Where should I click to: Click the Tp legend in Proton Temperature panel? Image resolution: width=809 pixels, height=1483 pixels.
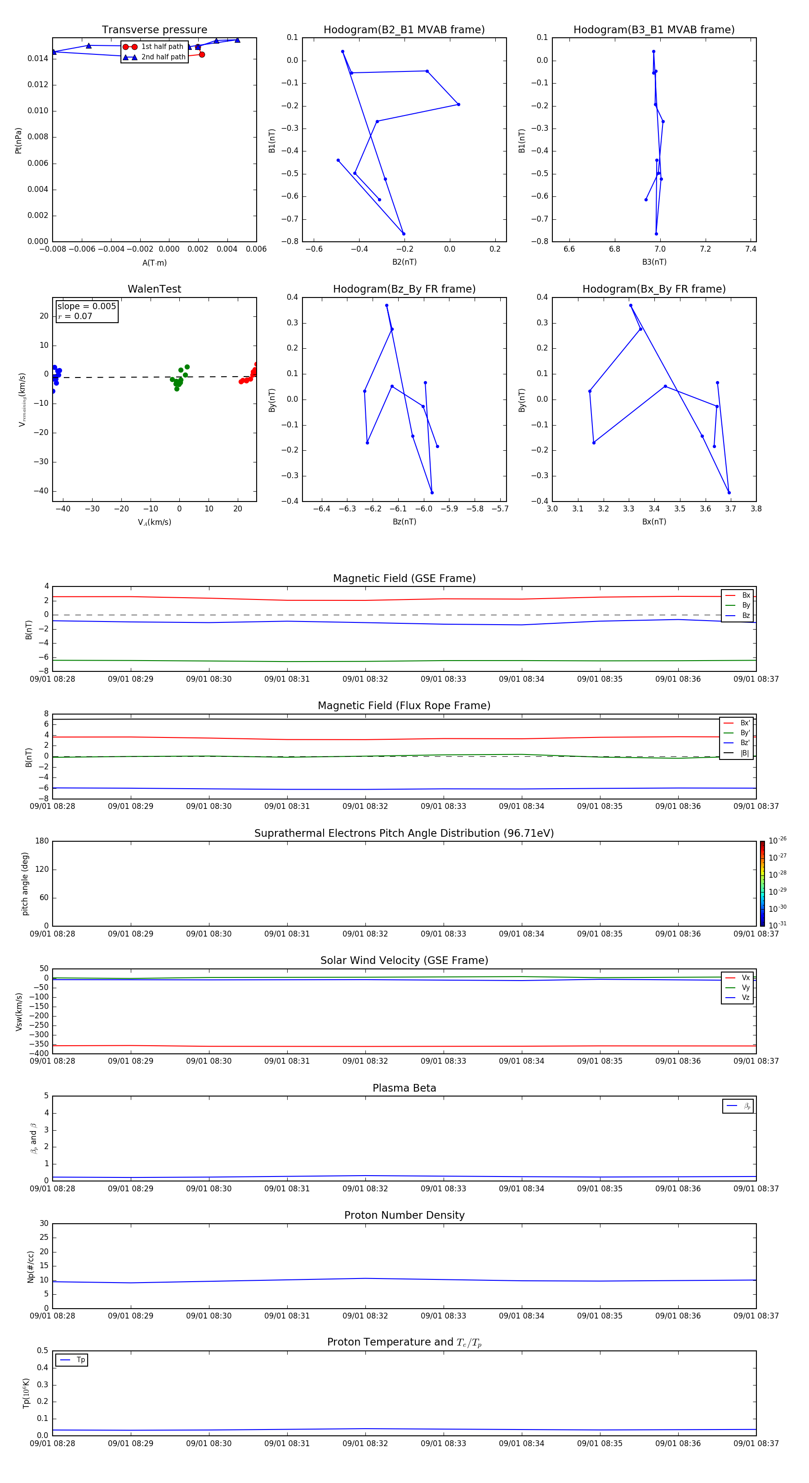click(72, 1360)
